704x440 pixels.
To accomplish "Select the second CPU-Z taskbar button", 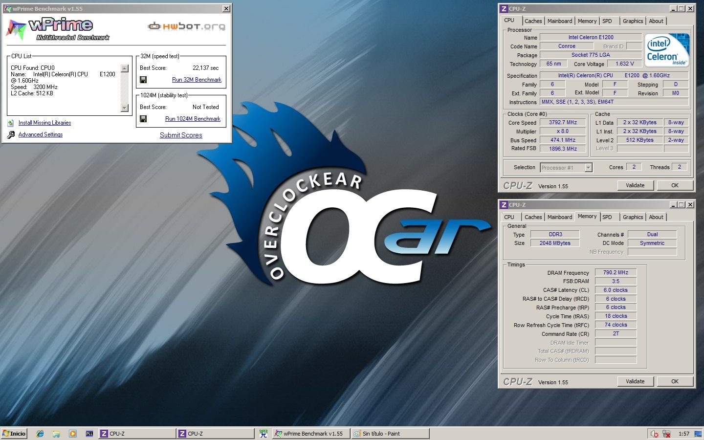I will pos(215,434).
